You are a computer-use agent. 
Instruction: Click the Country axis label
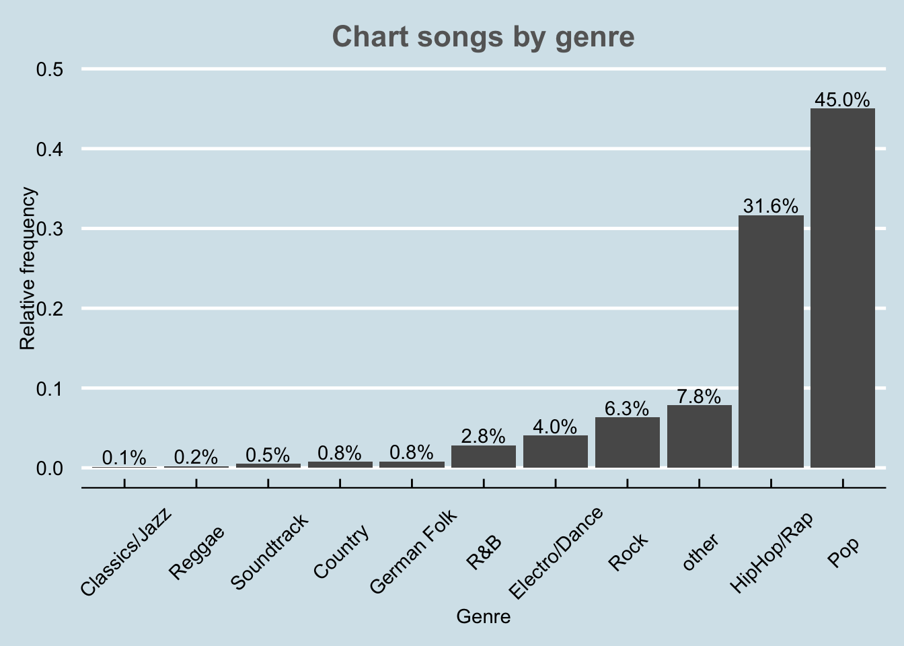tap(341, 552)
